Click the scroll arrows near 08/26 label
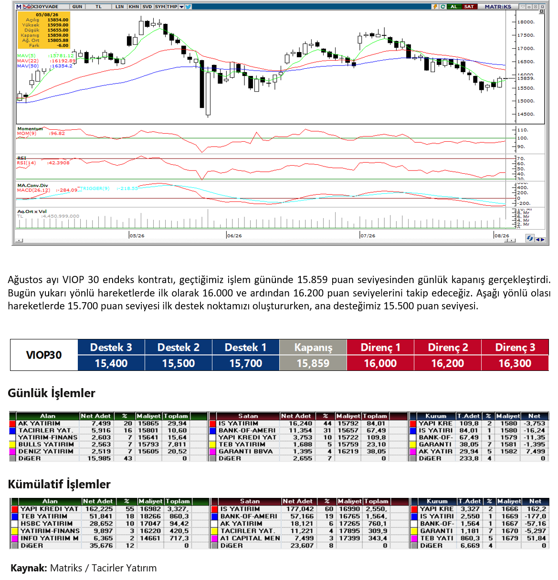 [x=510, y=240]
